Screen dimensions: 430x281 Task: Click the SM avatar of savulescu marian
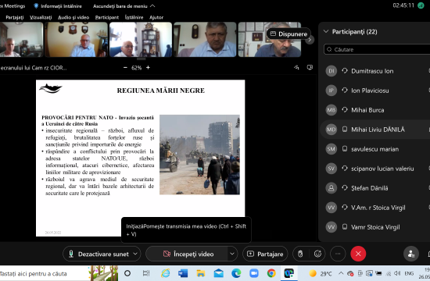pos(331,149)
